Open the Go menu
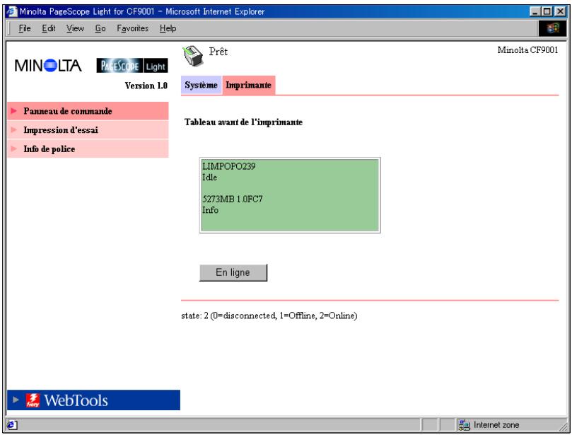The image size is (572, 435). [100, 28]
